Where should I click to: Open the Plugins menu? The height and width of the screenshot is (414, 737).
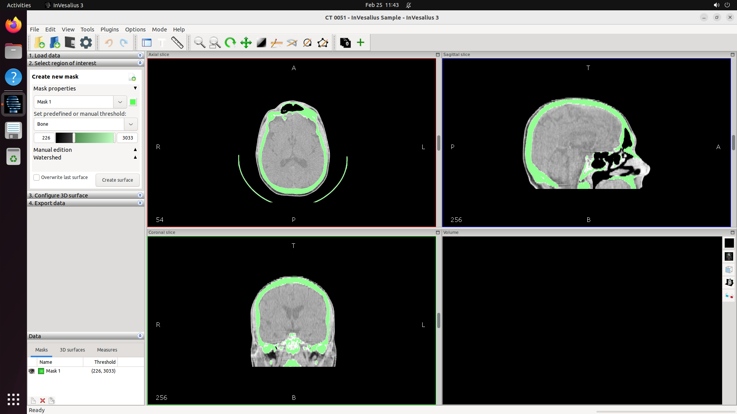pos(109,30)
